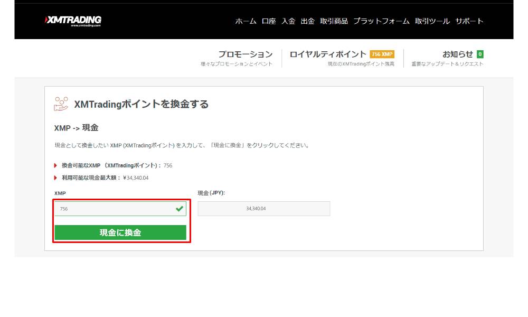Image resolution: width=528 pixels, height=317 pixels.
Task: Click the 現金に換金 conversion button
Action: pyautogui.click(x=121, y=232)
